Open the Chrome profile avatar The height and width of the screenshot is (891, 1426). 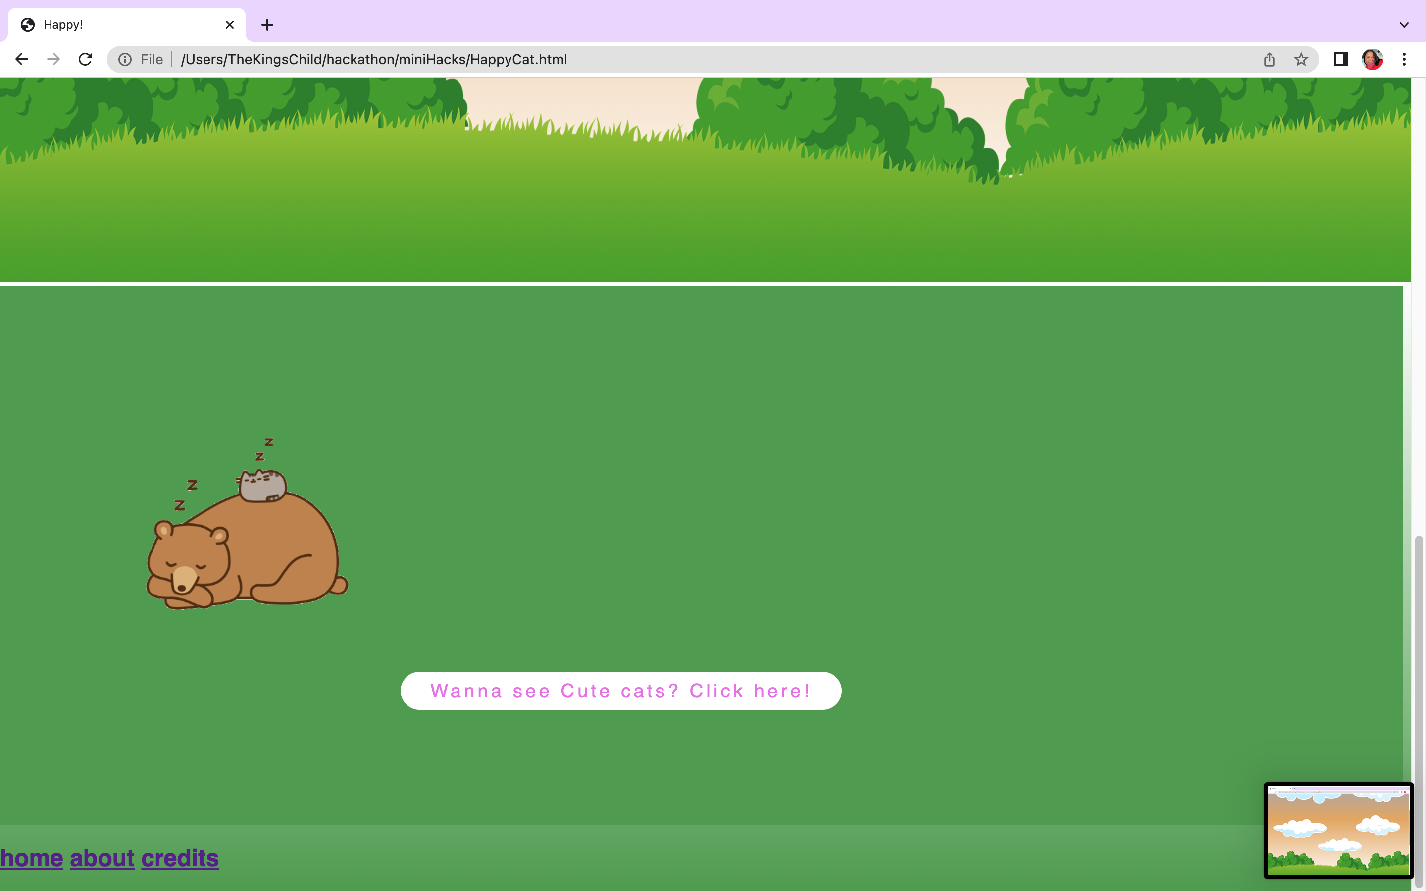1373,59
